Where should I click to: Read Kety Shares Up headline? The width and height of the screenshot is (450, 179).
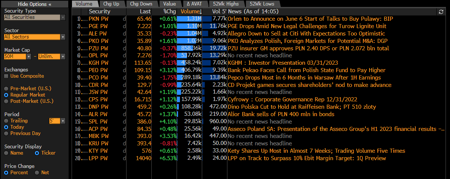click(316, 151)
